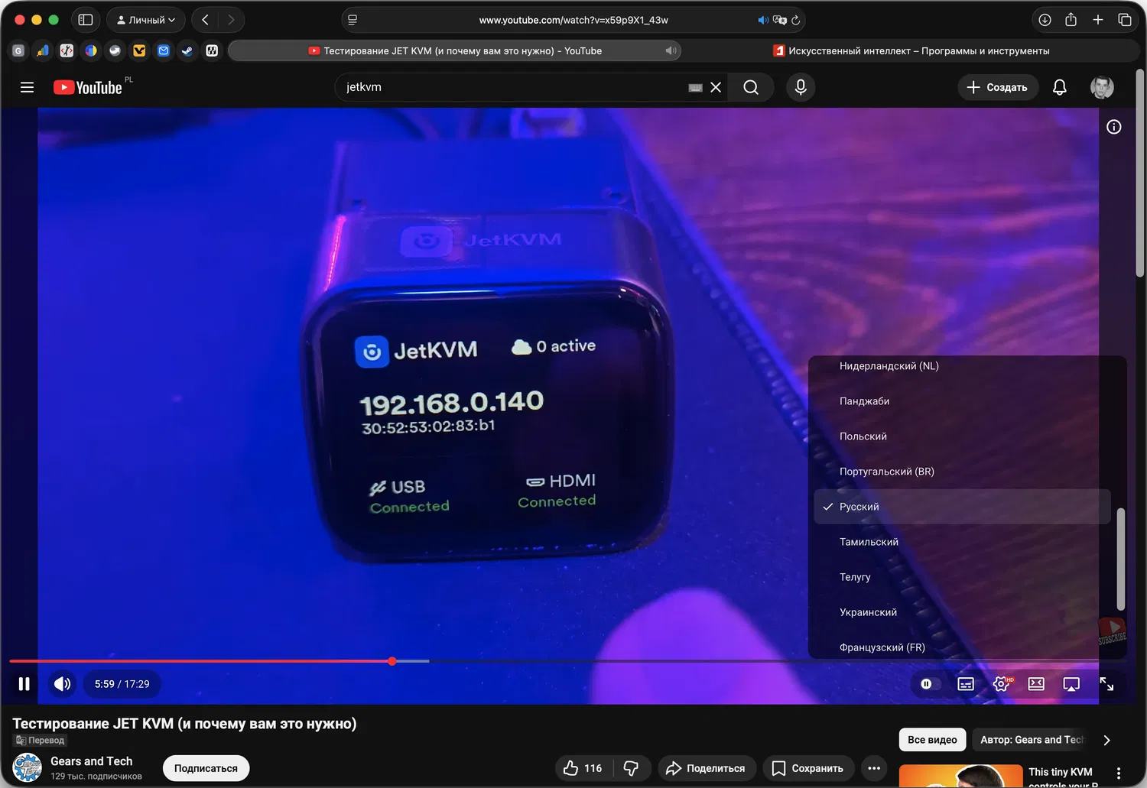Switch to theater mode
The width and height of the screenshot is (1147, 788).
1036,684
